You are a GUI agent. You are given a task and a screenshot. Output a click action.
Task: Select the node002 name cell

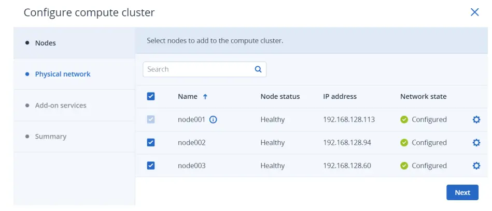192,143
